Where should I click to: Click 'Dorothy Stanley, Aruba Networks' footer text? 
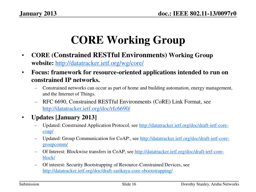pyautogui.click(x=210, y=184)
